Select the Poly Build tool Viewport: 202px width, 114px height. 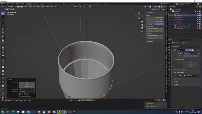pos(3,67)
